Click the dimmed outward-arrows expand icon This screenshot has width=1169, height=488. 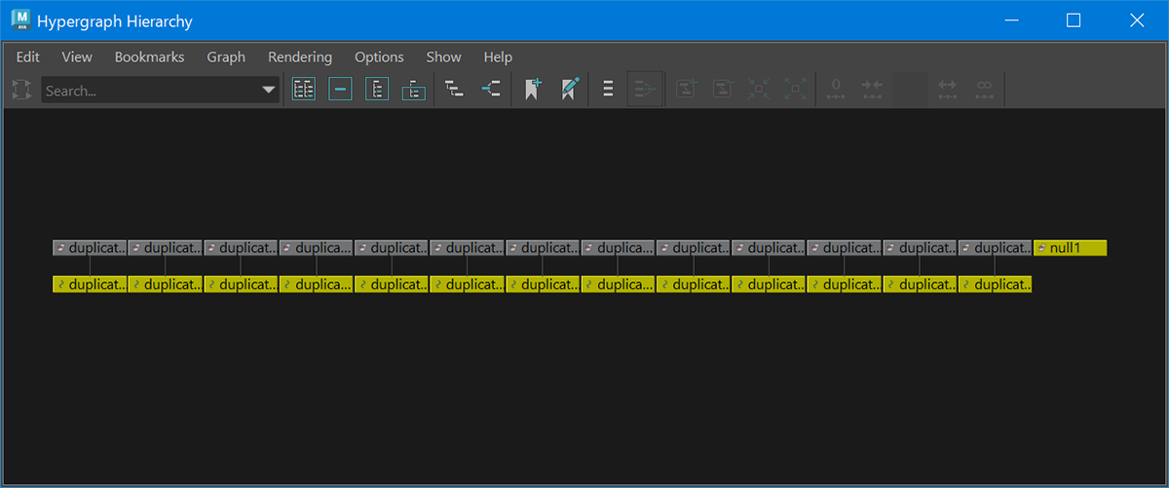click(796, 90)
